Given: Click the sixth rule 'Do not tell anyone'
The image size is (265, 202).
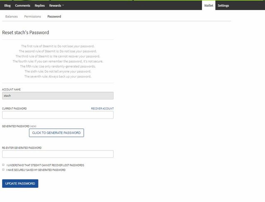Looking at the screenshot, I should (58, 71).
